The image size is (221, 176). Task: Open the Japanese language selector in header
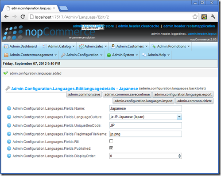pos(93,28)
